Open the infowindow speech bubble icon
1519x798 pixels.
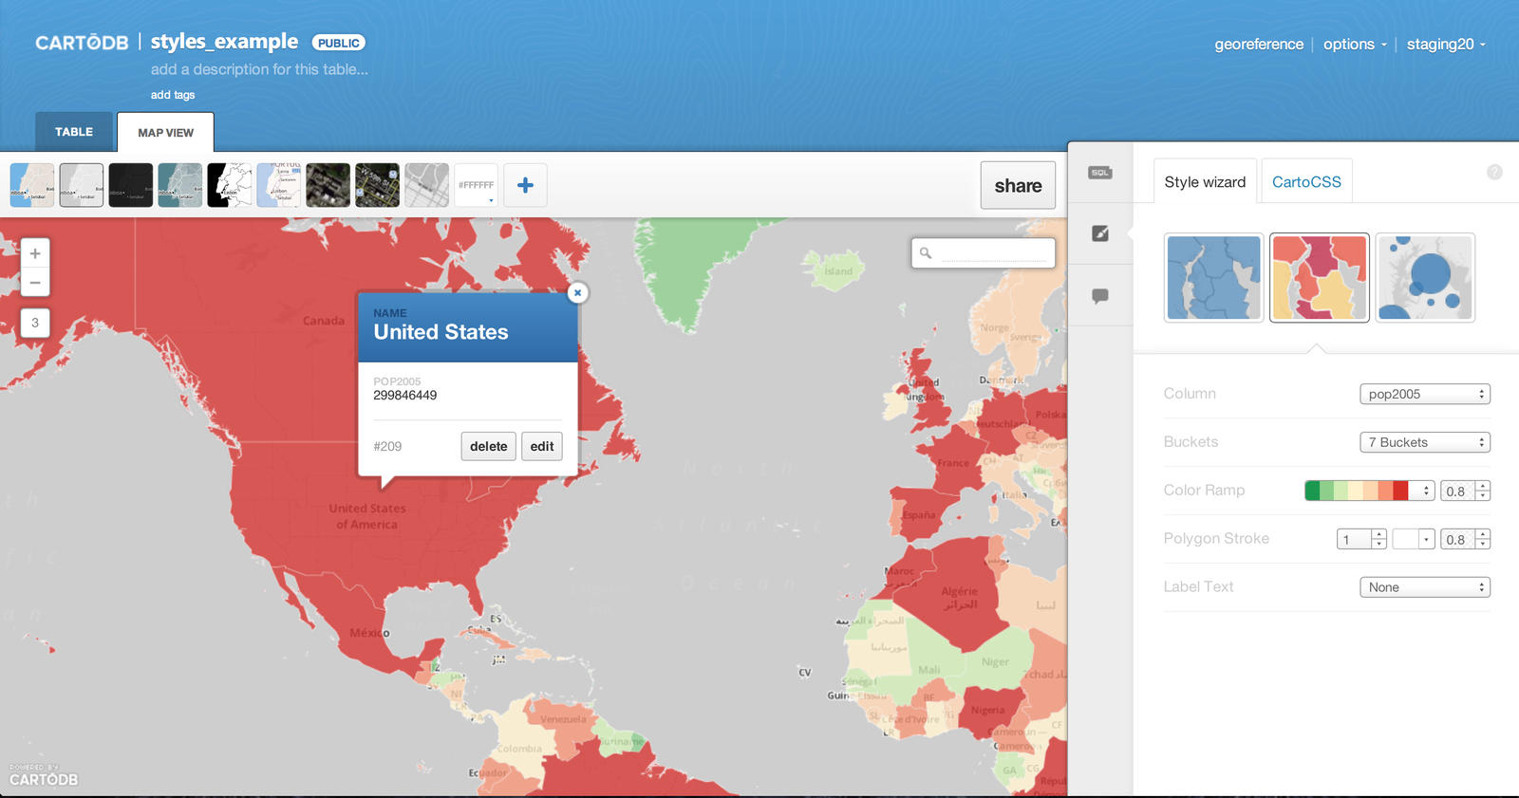coord(1100,296)
